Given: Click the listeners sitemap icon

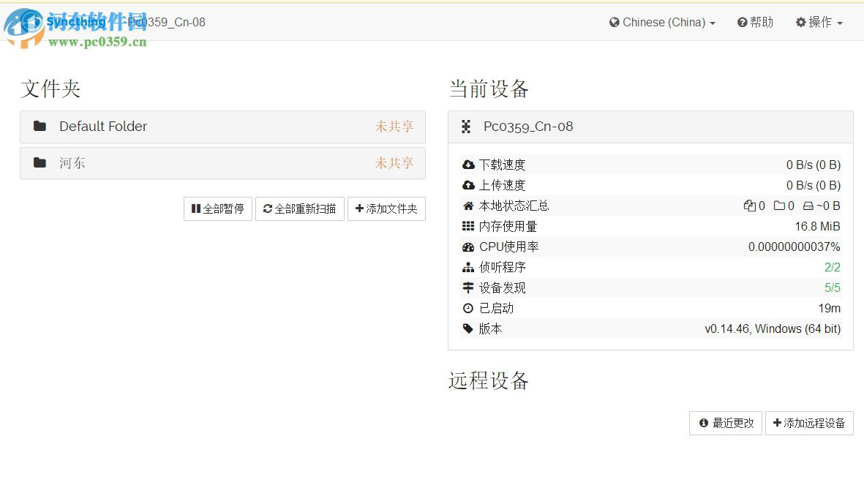Looking at the screenshot, I should [468, 267].
